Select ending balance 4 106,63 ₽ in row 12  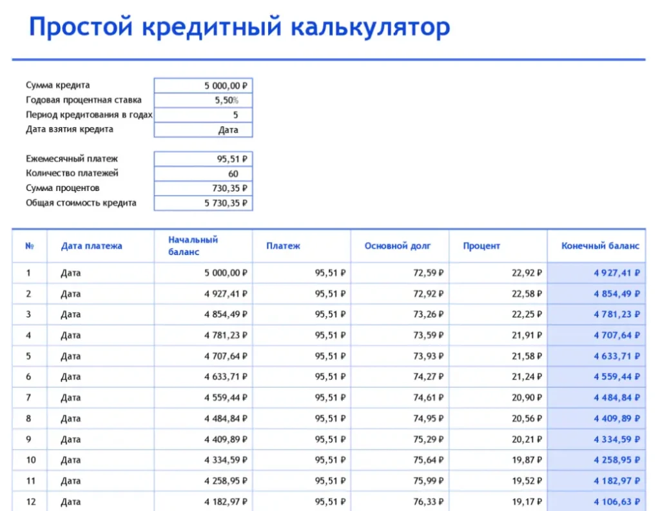[x=596, y=501]
